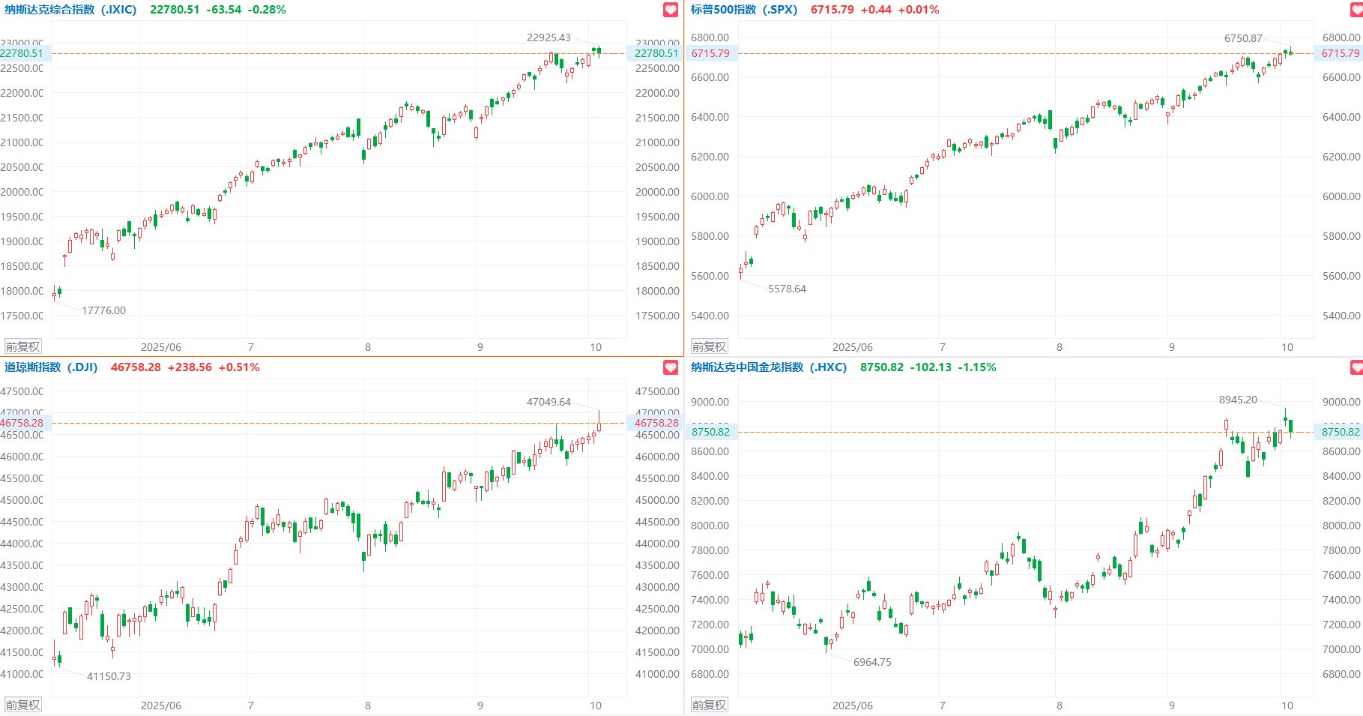The image size is (1363, 716).
Task: Select 标普500指数 (.SPX) chart title
Action: (743, 10)
